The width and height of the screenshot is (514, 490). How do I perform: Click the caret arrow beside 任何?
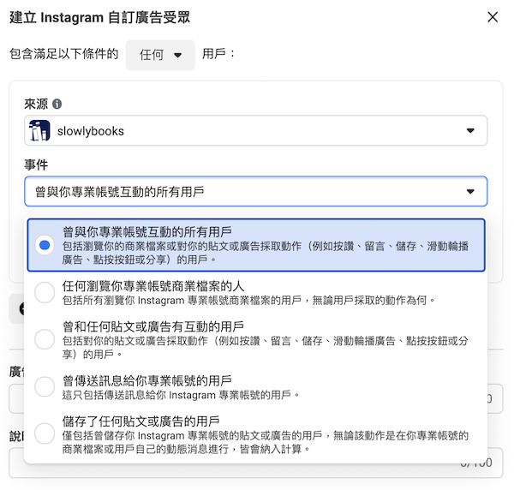pos(177,55)
